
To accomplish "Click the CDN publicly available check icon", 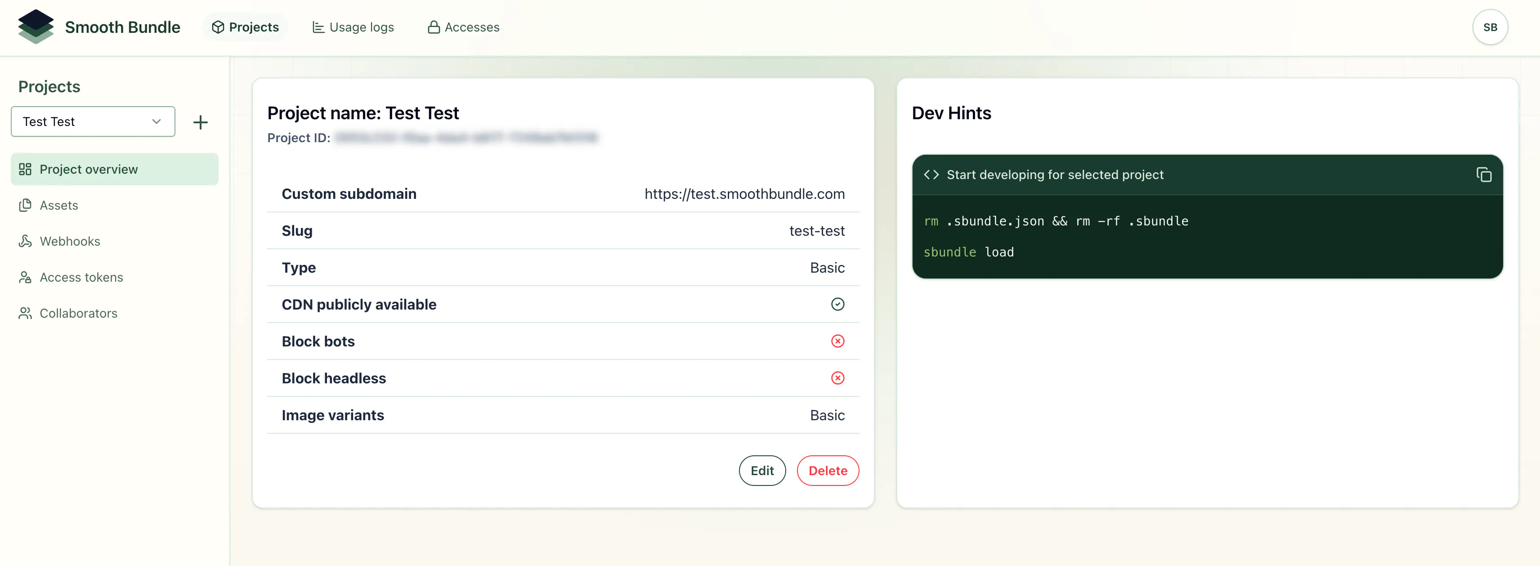I will pos(837,304).
